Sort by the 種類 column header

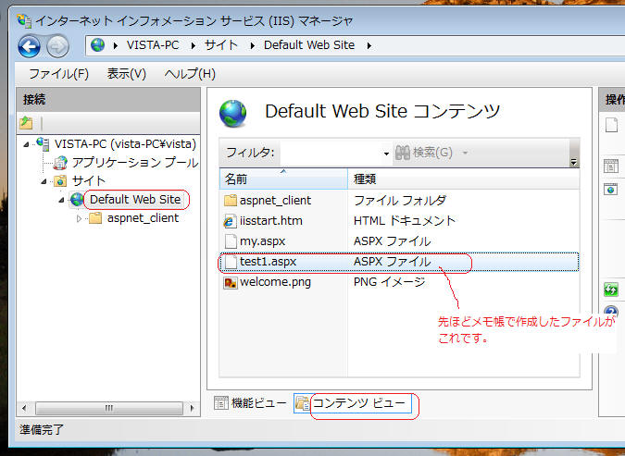click(464, 179)
